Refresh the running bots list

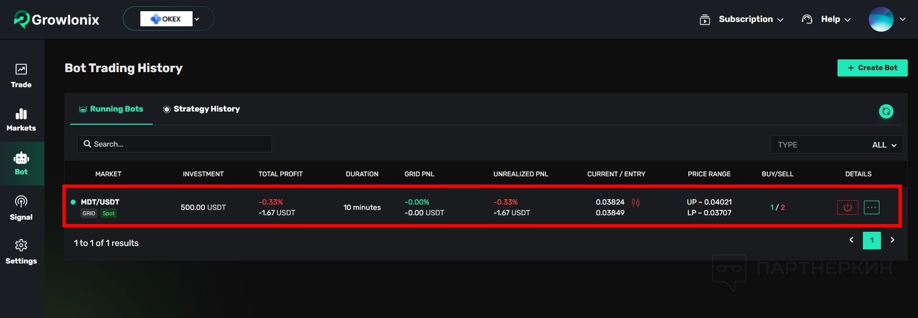[886, 112]
